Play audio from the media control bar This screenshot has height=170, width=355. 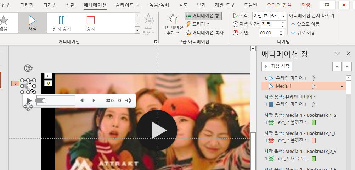(29, 100)
